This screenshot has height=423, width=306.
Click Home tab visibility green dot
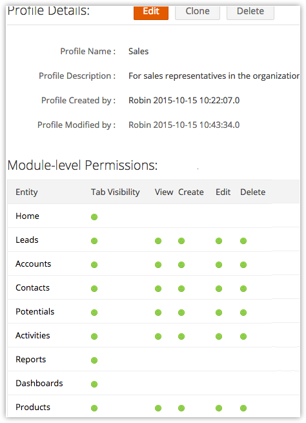94,217
